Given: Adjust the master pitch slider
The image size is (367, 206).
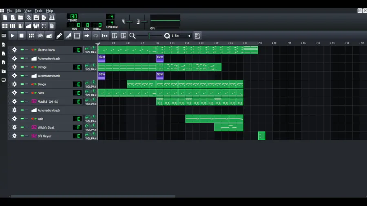Looking at the screenshot, I should point(144,22).
